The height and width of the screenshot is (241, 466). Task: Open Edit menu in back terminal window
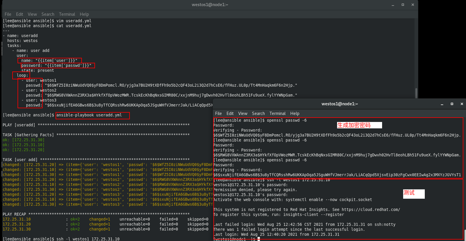click(20, 14)
